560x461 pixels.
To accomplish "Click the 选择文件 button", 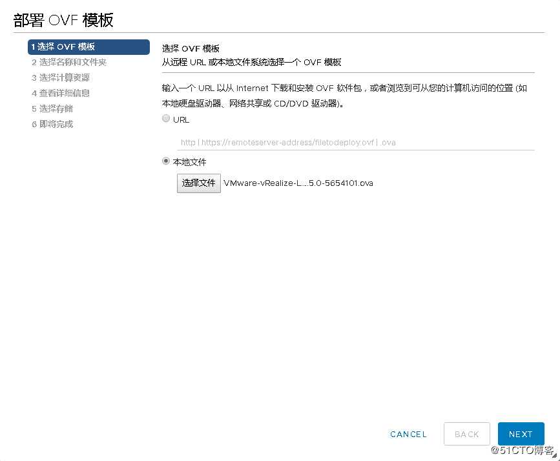I will point(198,183).
